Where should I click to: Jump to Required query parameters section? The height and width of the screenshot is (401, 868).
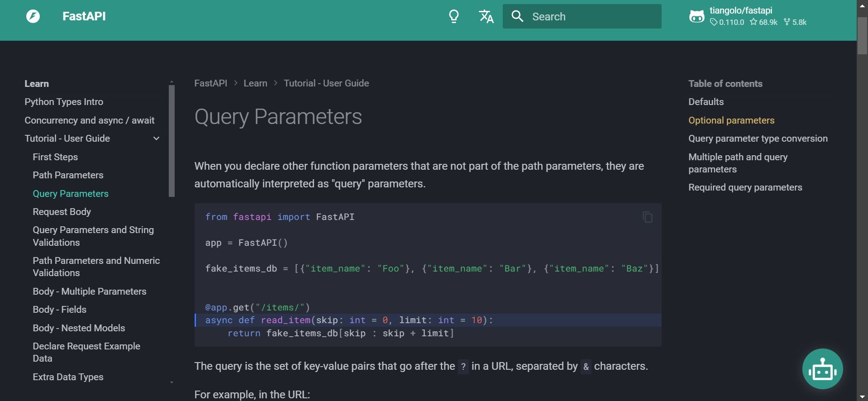(x=745, y=187)
